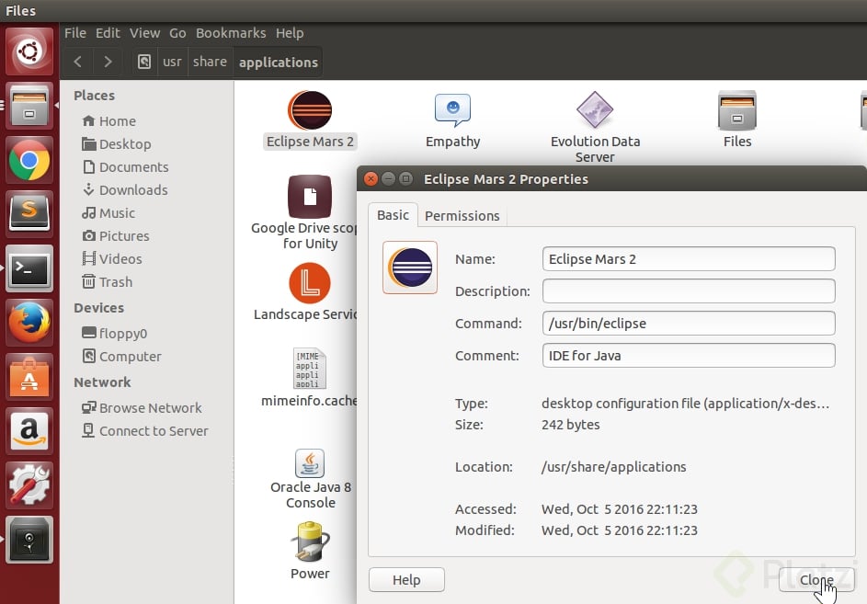Click the Location value /usr/share/applications
This screenshot has height=604, width=867.
(x=614, y=467)
